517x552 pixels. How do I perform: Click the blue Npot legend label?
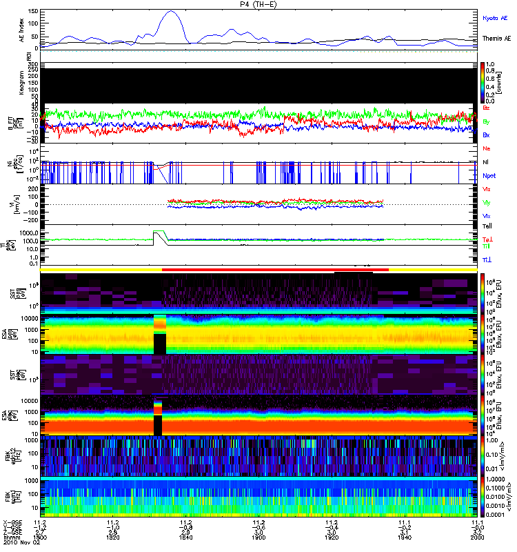click(489, 176)
